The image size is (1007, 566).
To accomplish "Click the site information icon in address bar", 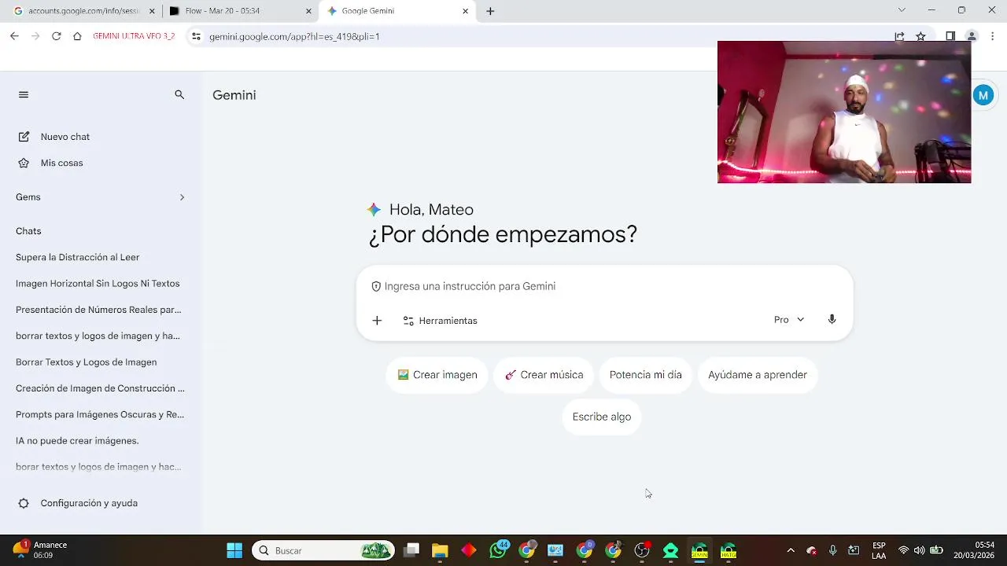I will tap(196, 36).
